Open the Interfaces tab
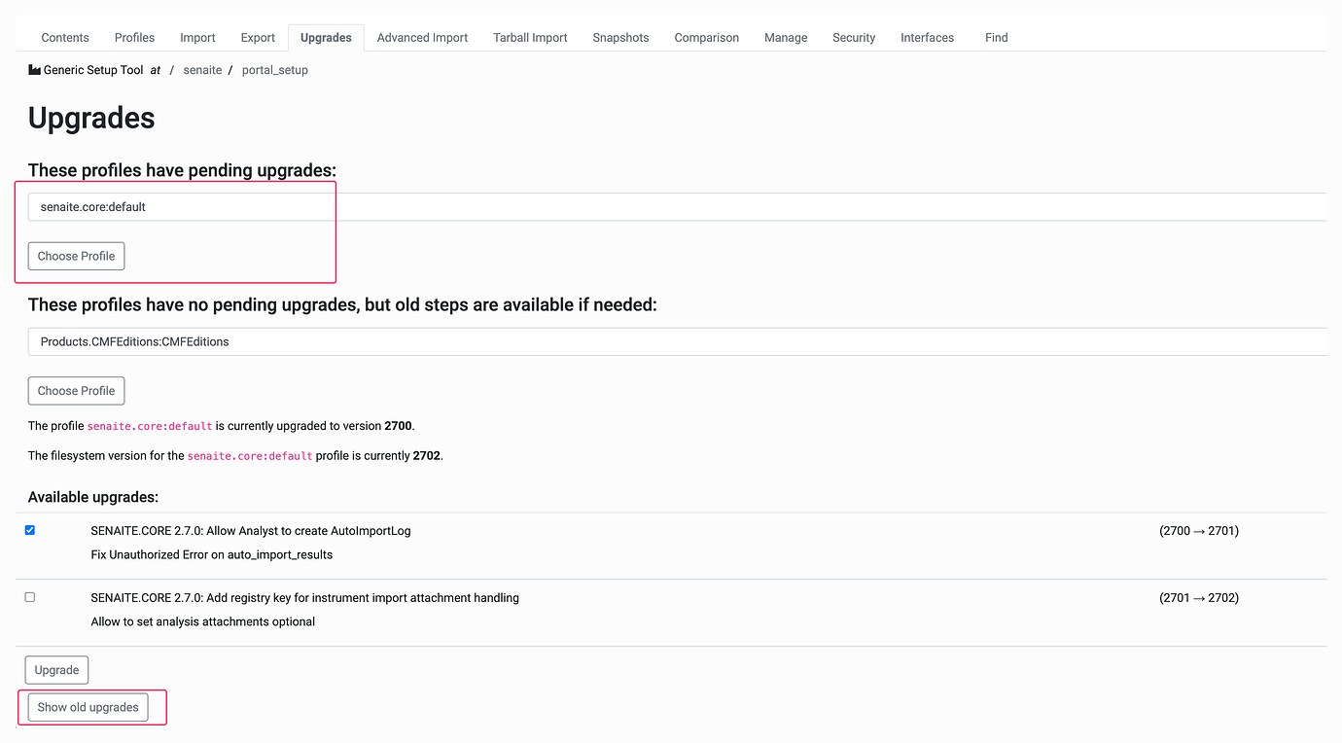 pos(926,37)
